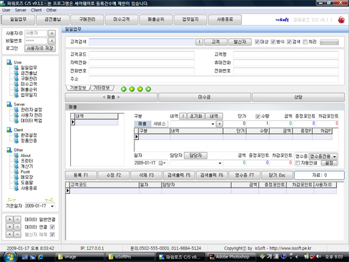This screenshot has width=349, height=262.
Task: Launch Internet Explorer from quick launch
Action: pyautogui.click(x=41, y=257)
